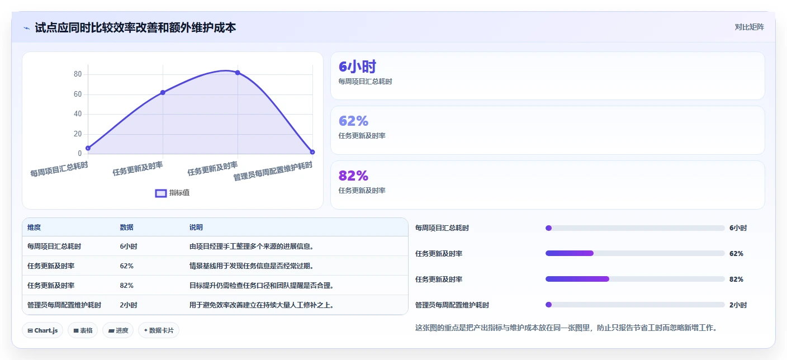The height and width of the screenshot is (360, 787).
Task: Click the progress bar labeled 2小时
Action: [635, 305]
